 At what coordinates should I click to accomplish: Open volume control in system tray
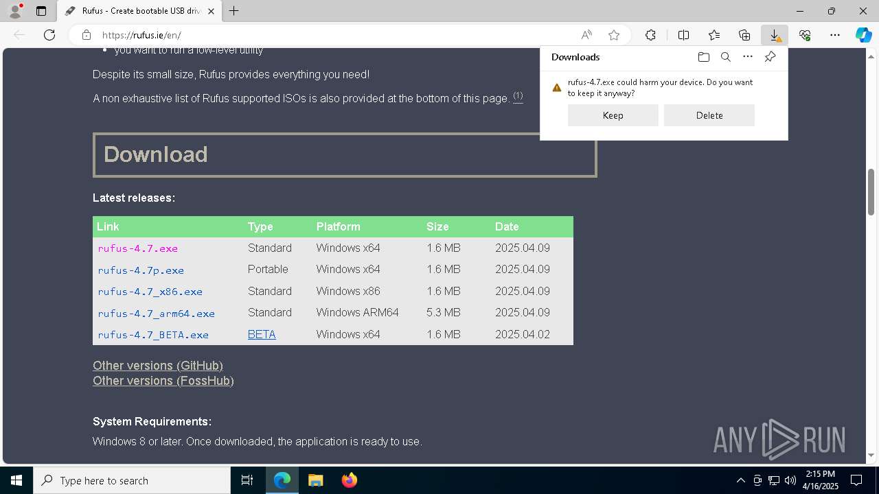point(790,480)
